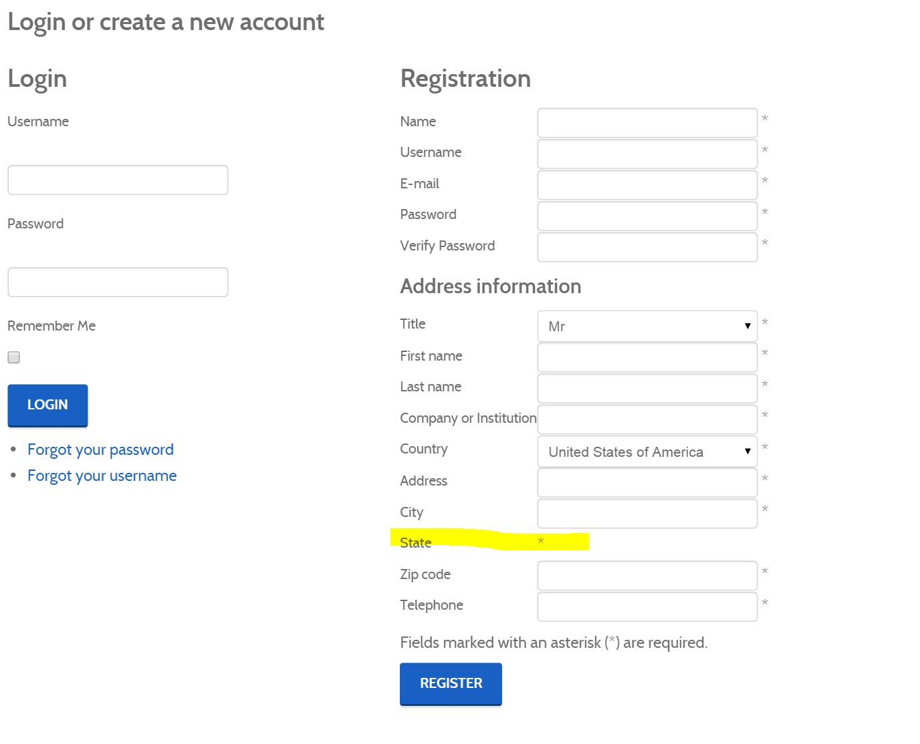Focus the Company or Institution field
The height and width of the screenshot is (744, 920).
pyautogui.click(x=647, y=419)
